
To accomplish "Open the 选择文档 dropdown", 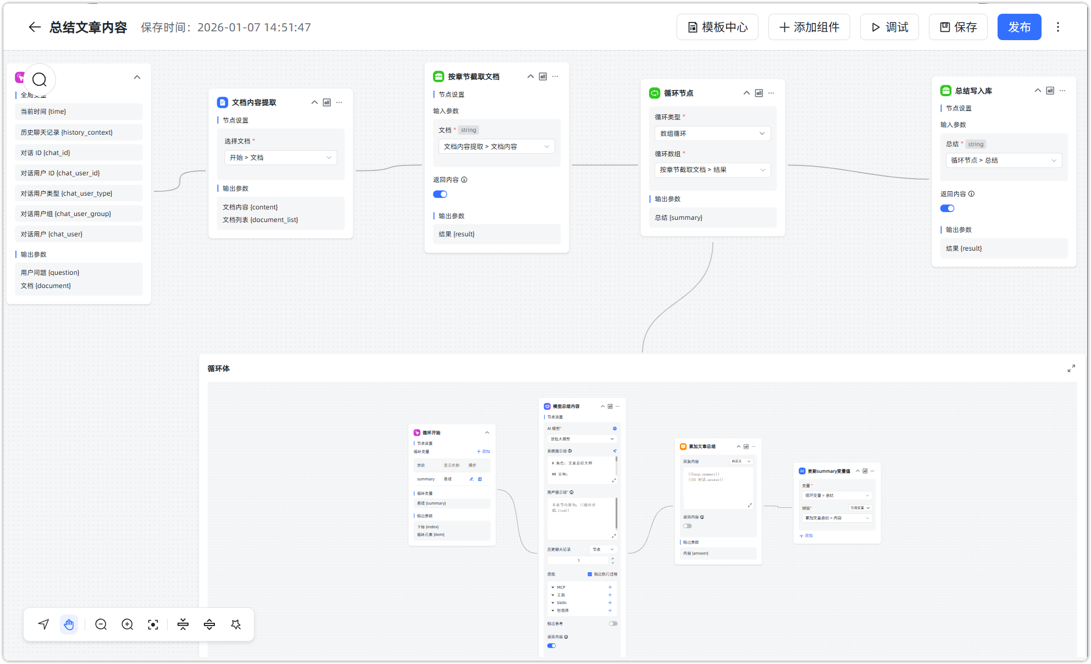I will tap(280, 158).
